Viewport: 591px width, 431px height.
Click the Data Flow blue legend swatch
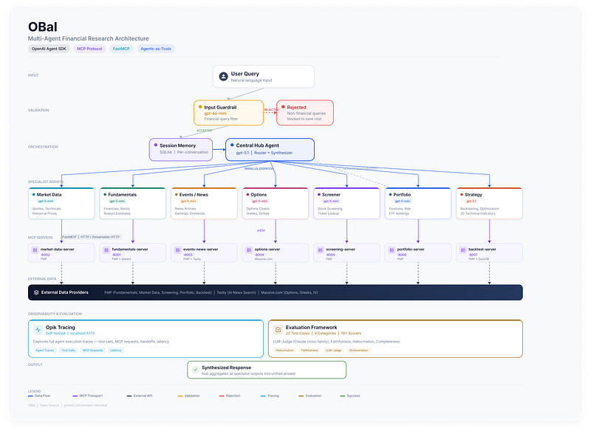click(30, 396)
